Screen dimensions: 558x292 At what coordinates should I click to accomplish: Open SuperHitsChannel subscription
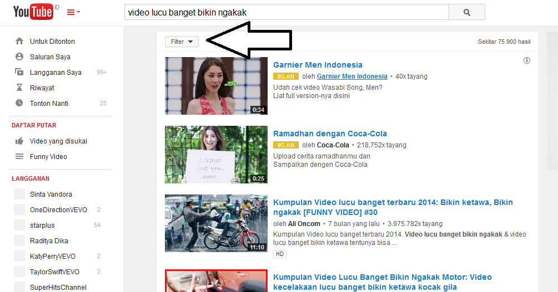click(x=58, y=287)
